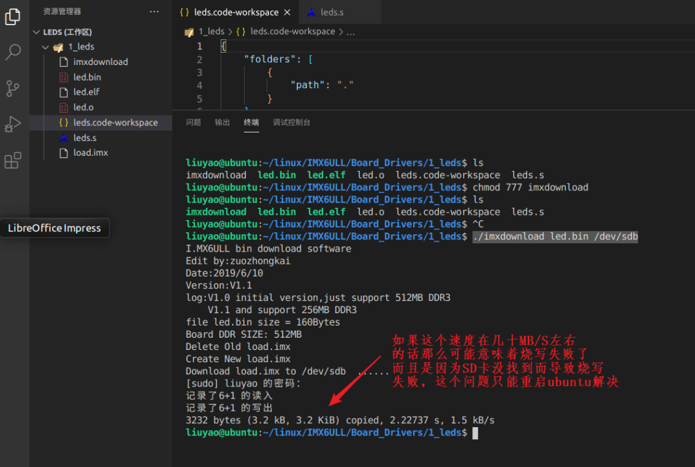Click the 1_leds folder icon in tree
The image size is (695, 467).
pos(58,48)
